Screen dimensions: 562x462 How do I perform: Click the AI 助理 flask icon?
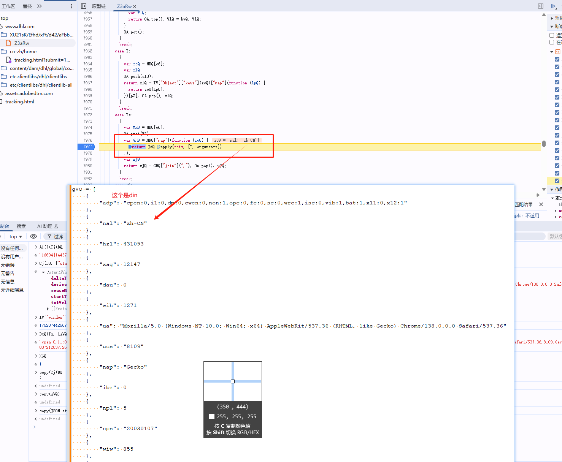[x=56, y=226]
